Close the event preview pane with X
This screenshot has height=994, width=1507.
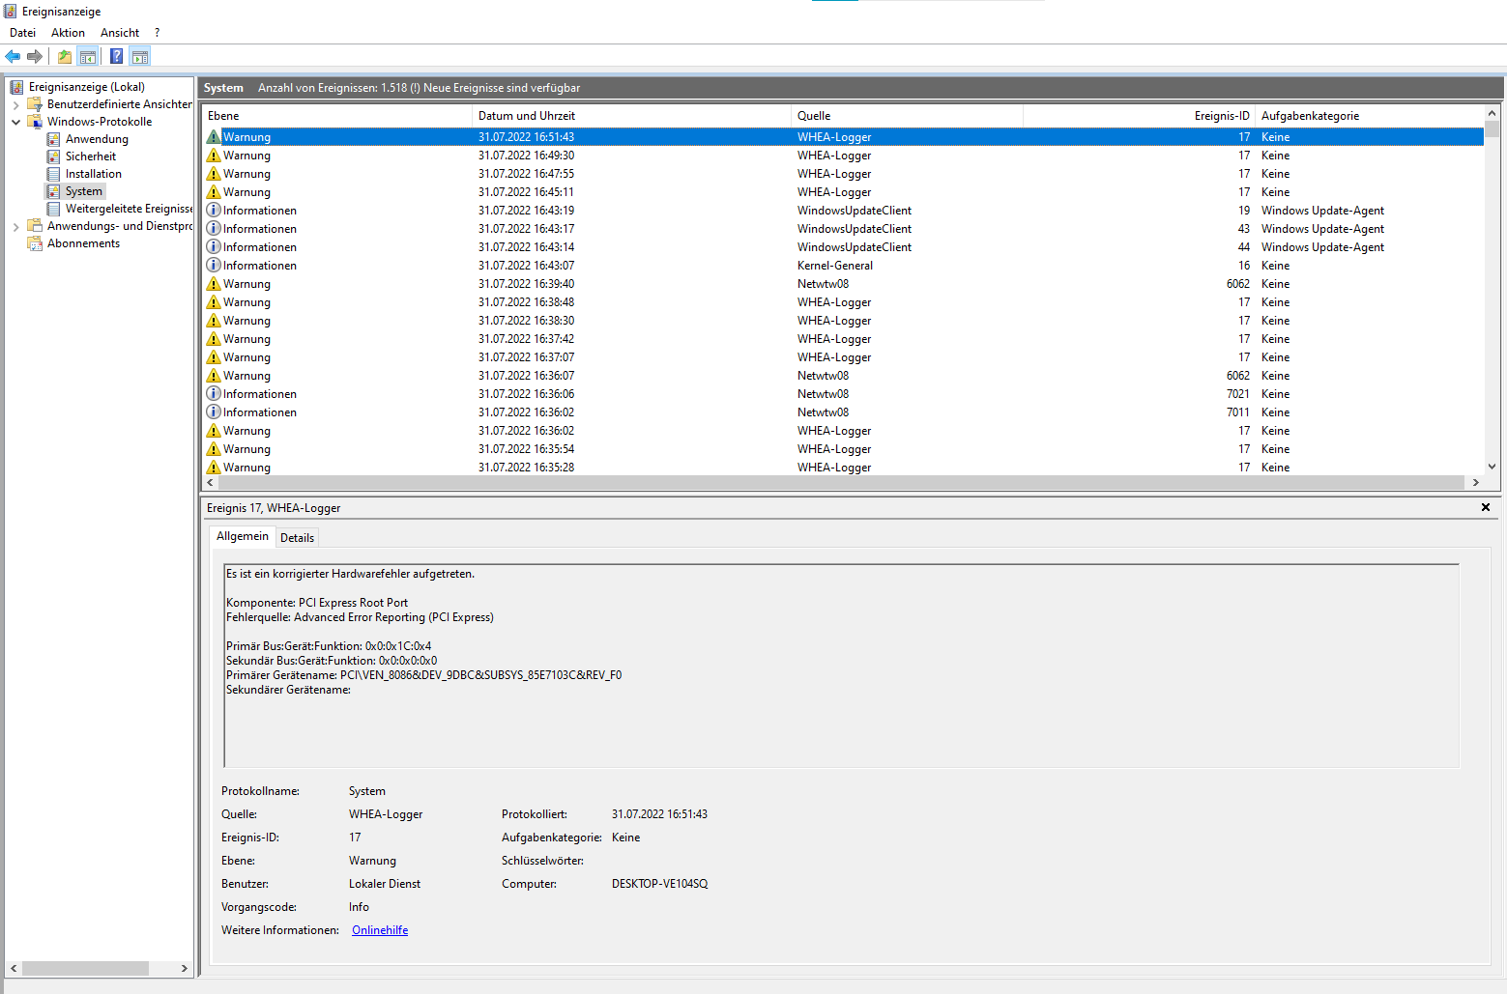pos(1486,507)
